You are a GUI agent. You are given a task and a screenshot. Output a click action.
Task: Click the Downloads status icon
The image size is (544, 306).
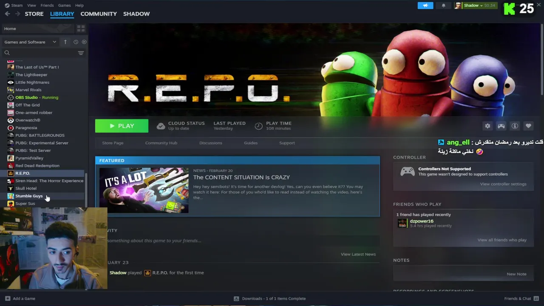[236, 298]
